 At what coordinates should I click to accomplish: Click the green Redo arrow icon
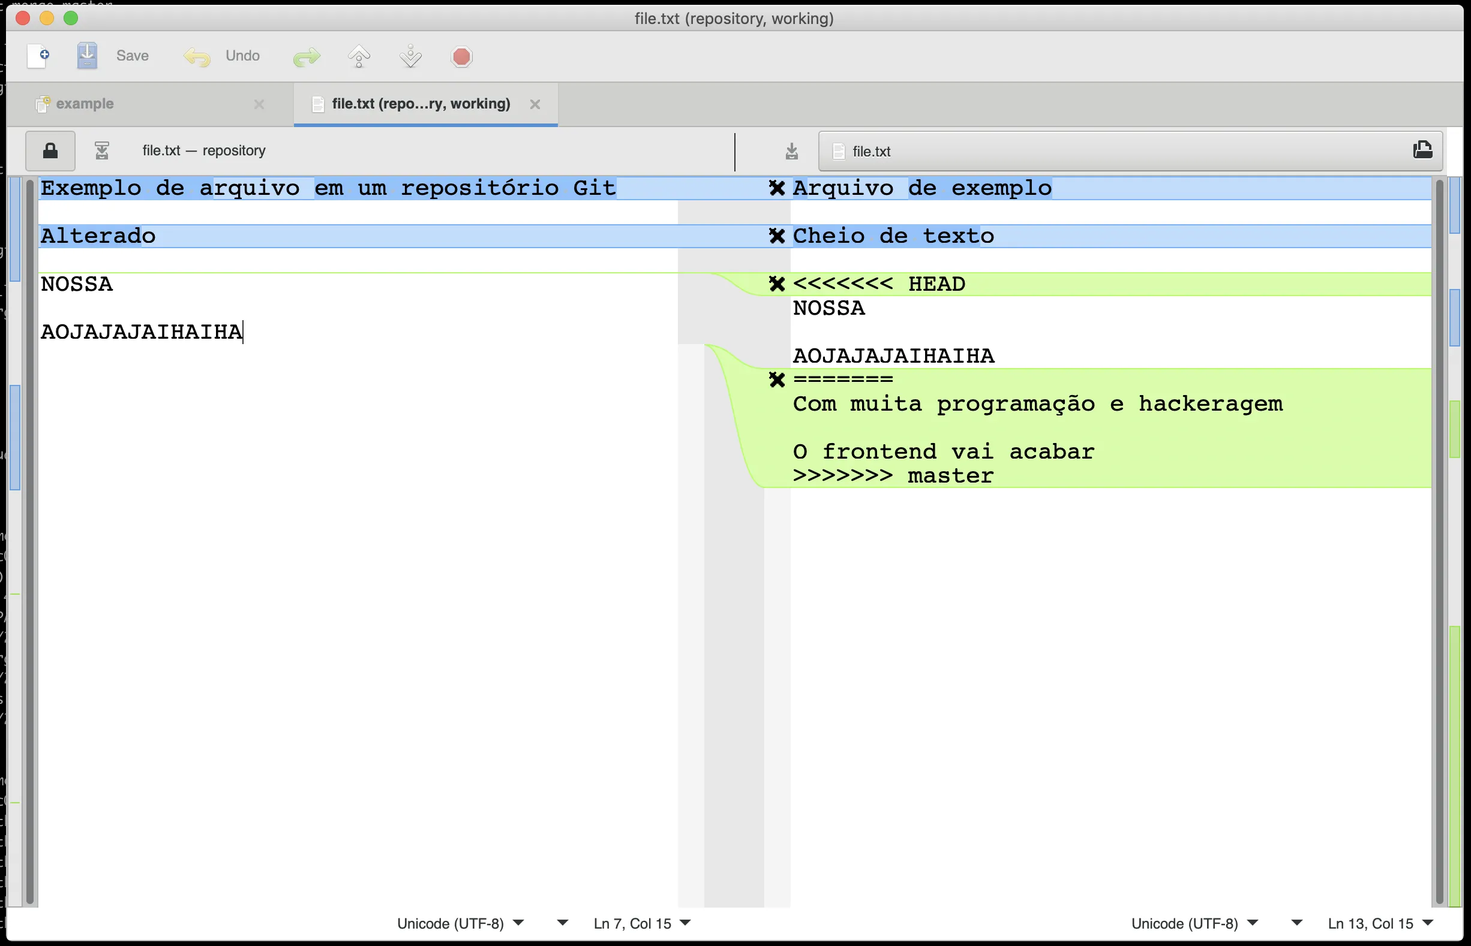pos(306,57)
